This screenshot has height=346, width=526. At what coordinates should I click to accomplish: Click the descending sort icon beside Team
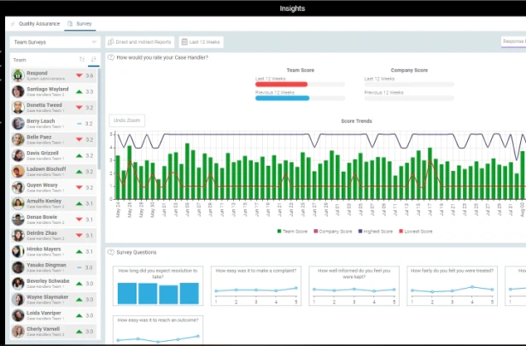94,60
